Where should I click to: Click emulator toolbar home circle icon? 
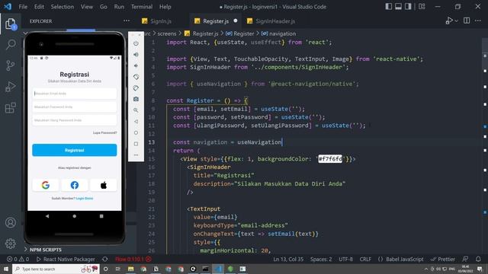pos(136,132)
